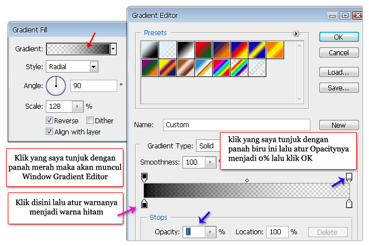Click presets scrollbar down arrow
Image resolution: width=369 pixels, height=246 pixels.
pos(299,99)
